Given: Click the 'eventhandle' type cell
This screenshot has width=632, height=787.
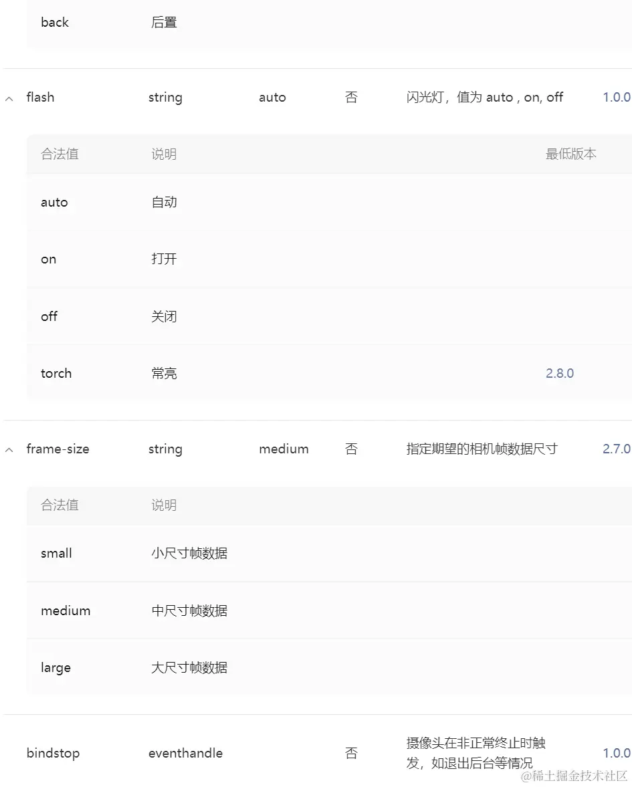Looking at the screenshot, I should [186, 753].
